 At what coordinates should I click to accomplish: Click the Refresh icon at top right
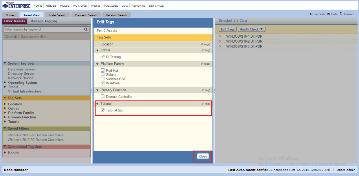point(311,14)
